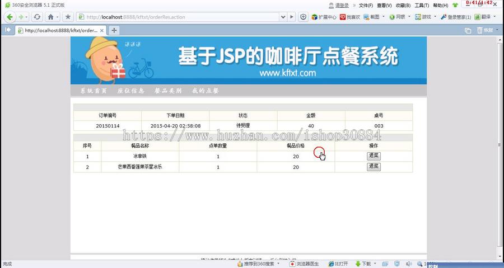
Task: Click the table number 003 cell
Action: click(x=379, y=126)
